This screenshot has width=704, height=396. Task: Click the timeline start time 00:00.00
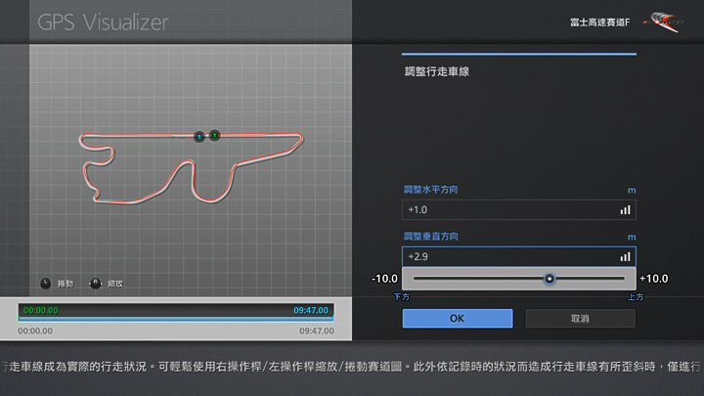coord(40,310)
